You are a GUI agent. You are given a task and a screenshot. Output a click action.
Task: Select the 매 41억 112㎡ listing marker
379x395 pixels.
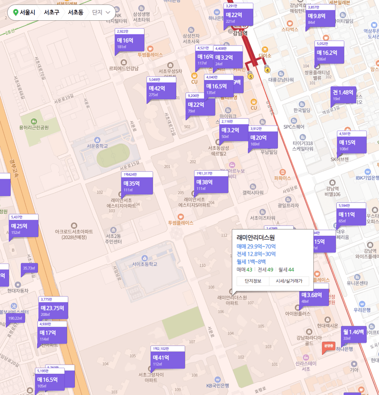pyautogui.click(x=168, y=357)
